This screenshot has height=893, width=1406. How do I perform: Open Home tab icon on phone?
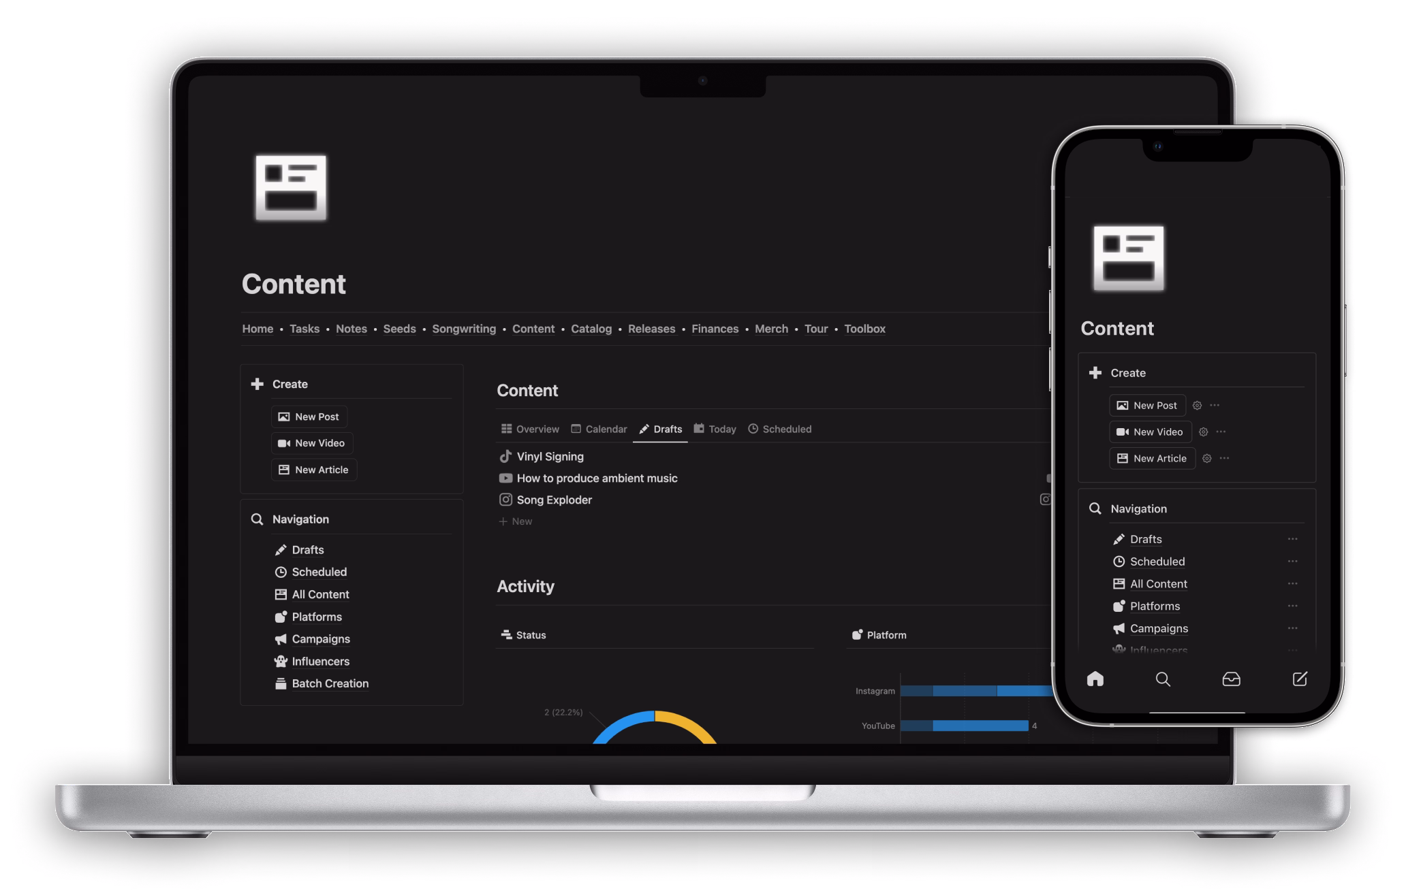tap(1095, 679)
